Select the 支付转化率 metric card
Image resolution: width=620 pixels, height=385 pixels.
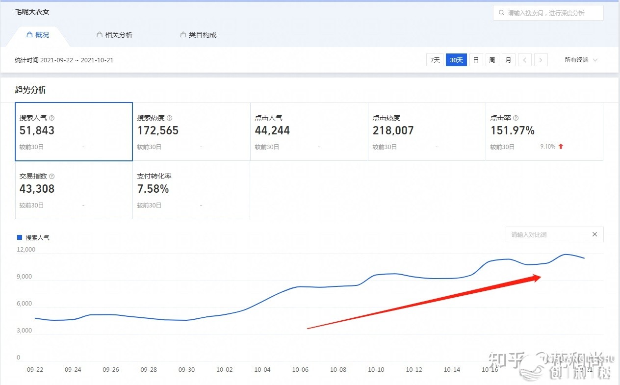[x=191, y=190]
